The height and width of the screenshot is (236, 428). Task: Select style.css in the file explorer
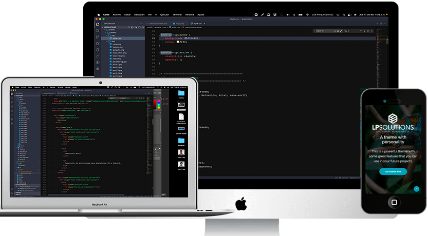(117, 38)
